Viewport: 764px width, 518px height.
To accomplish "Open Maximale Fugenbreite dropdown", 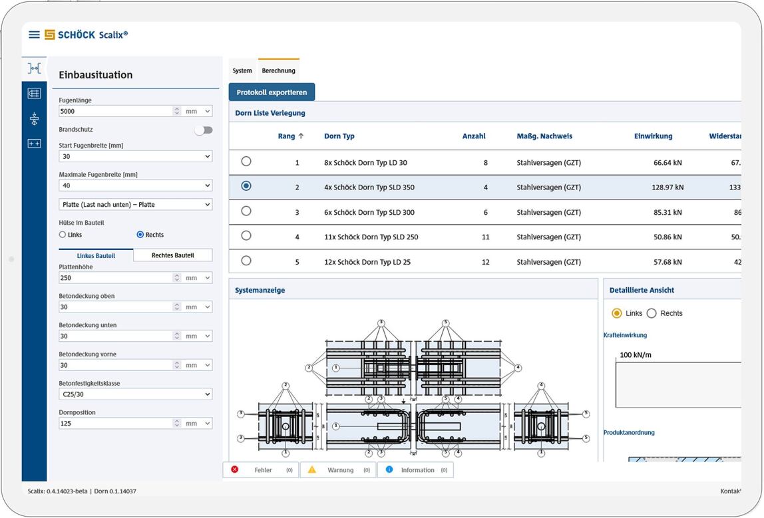I will (136, 186).
